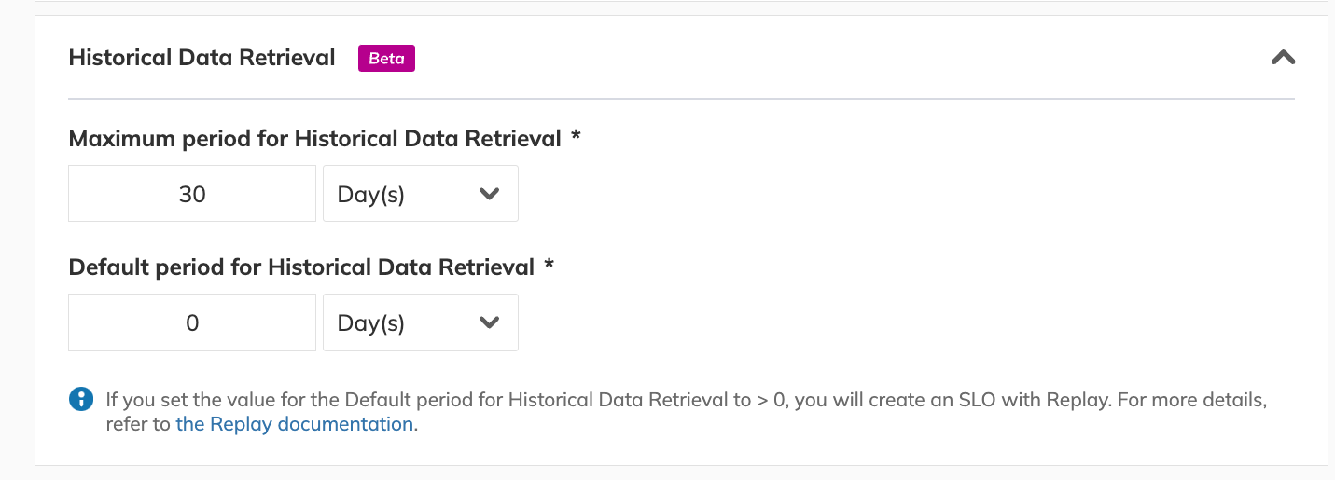Click the blue info circle icon
The height and width of the screenshot is (480, 1335).
pyautogui.click(x=81, y=400)
